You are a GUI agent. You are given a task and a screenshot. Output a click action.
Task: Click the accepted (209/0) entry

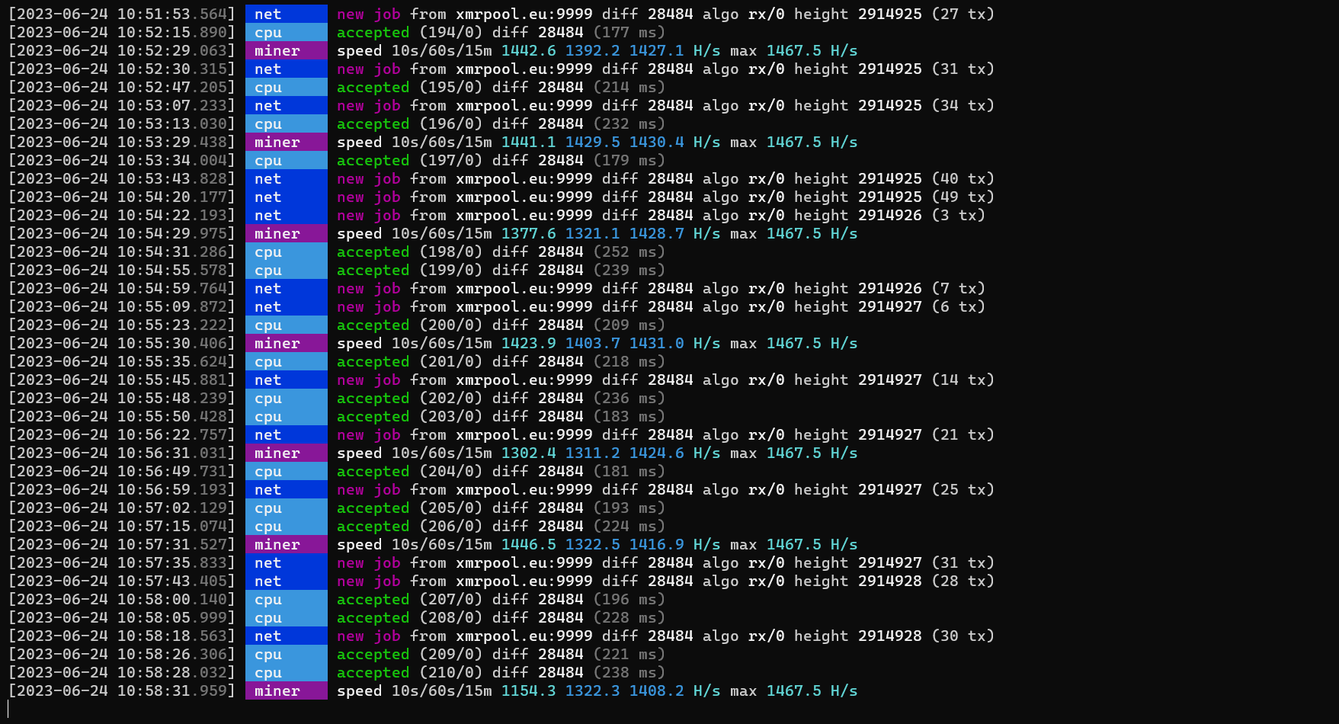tap(501, 654)
